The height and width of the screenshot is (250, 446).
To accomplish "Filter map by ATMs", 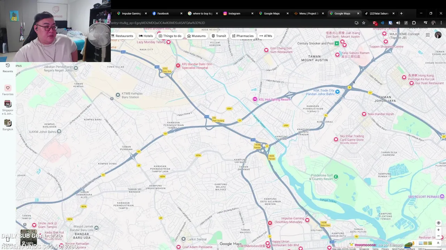I will pos(266,36).
